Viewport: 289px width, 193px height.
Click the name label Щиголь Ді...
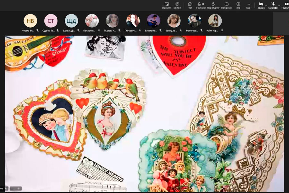tap(69, 31)
